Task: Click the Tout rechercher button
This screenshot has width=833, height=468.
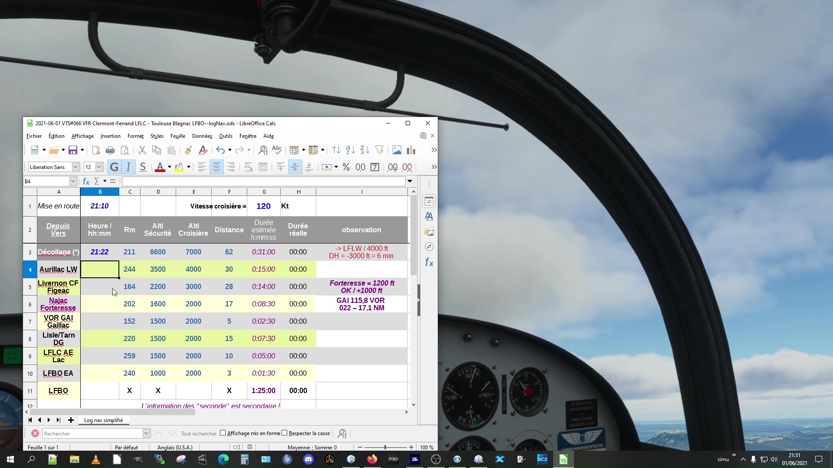Action: (x=198, y=433)
